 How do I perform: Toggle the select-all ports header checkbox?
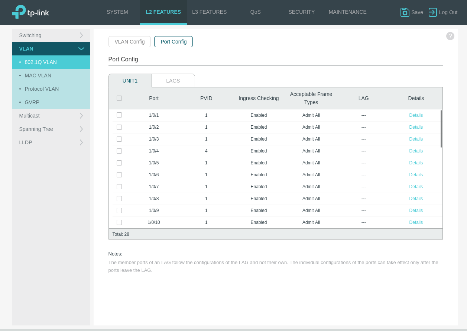click(x=119, y=98)
